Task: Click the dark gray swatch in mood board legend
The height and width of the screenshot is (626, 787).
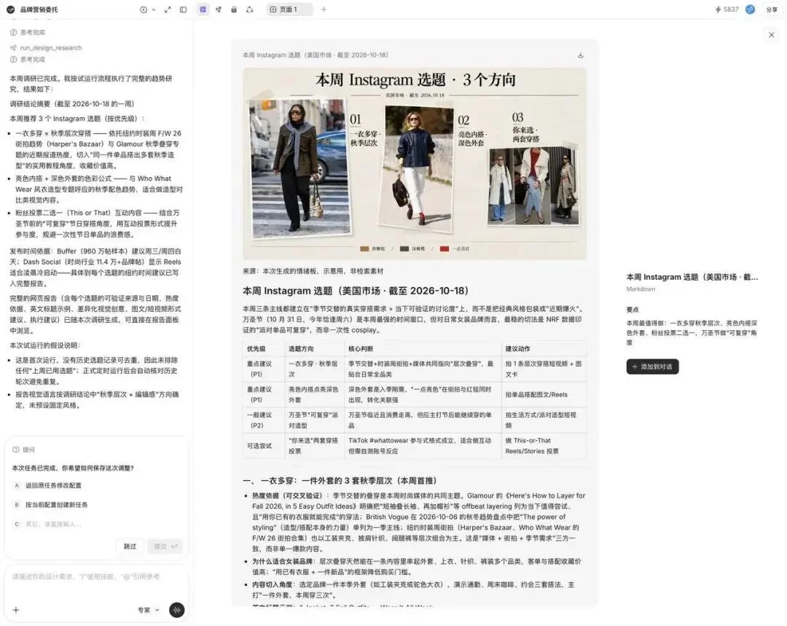Action: tap(404, 249)
